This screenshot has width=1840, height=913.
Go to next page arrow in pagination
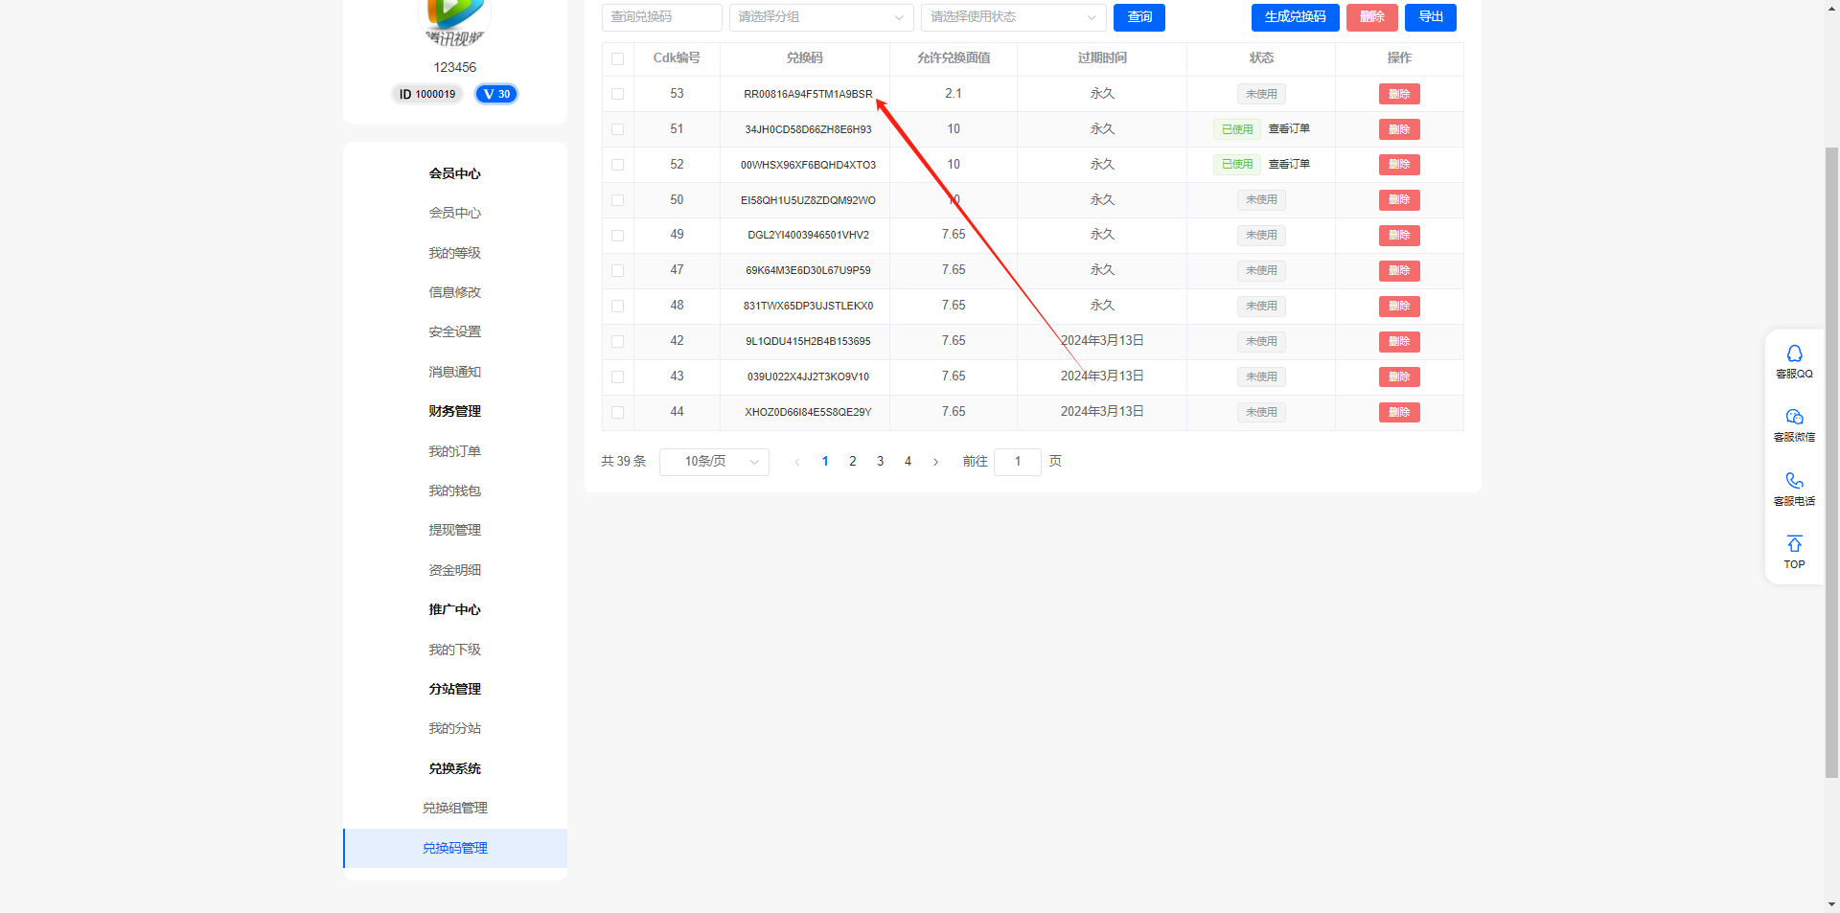[x=935, y=462]
